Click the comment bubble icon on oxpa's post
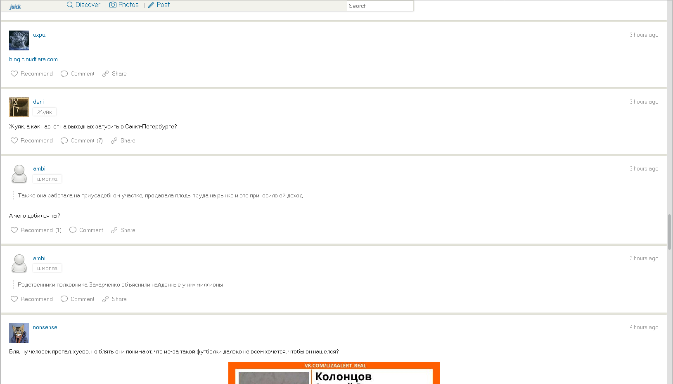This screenshot has width=673, height=384. (64, 73)
